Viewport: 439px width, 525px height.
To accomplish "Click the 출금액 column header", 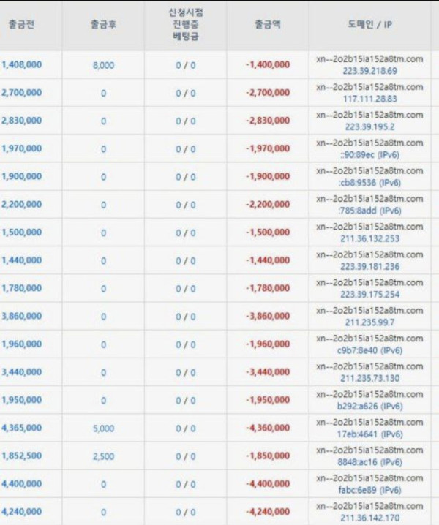I will point(268,24).
